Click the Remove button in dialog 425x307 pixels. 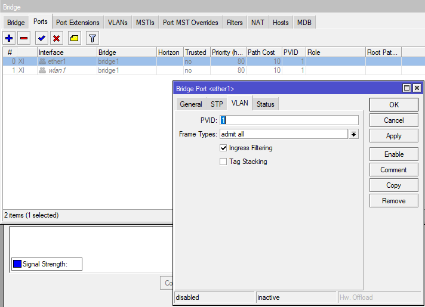tap(394, 201)
